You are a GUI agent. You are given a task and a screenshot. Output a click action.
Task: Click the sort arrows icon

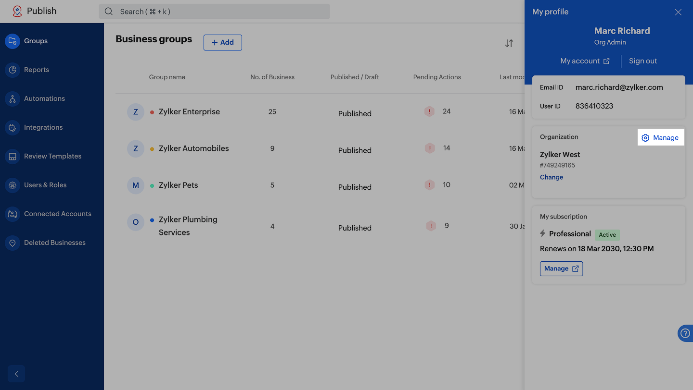coord(509,43)
